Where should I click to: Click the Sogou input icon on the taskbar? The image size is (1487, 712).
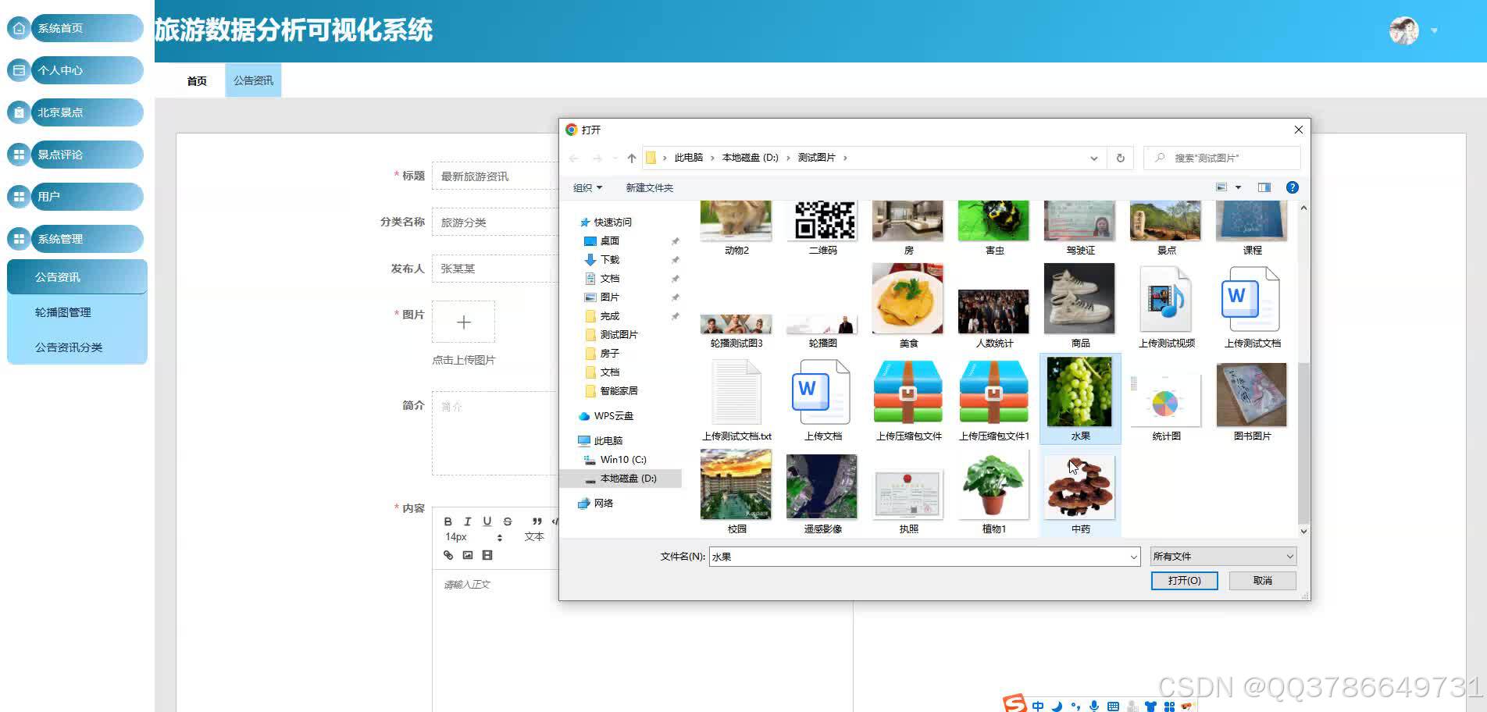1015,705
